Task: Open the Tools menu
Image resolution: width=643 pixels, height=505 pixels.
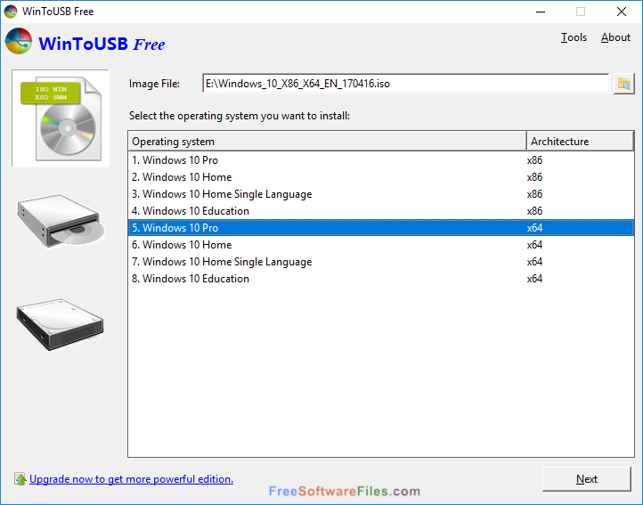Action: click(574, 37)
